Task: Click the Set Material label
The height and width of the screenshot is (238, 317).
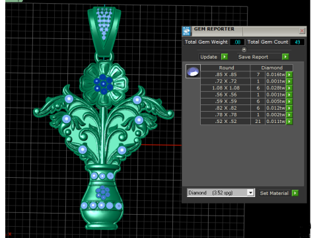Action: point(274,193)
